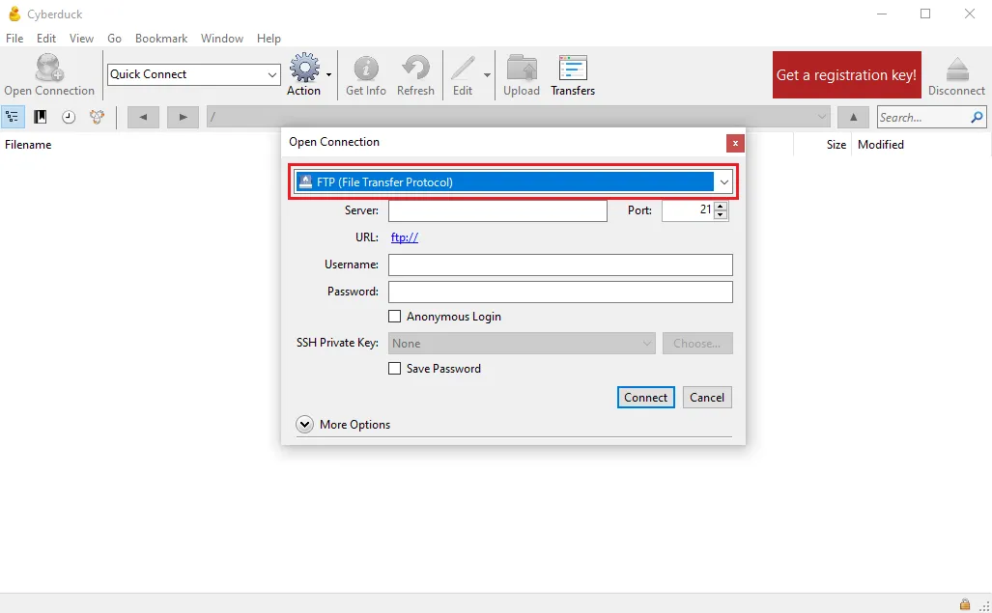Show the Bonjour view icon
992x613 pixels.
click(x=97, y=117)
